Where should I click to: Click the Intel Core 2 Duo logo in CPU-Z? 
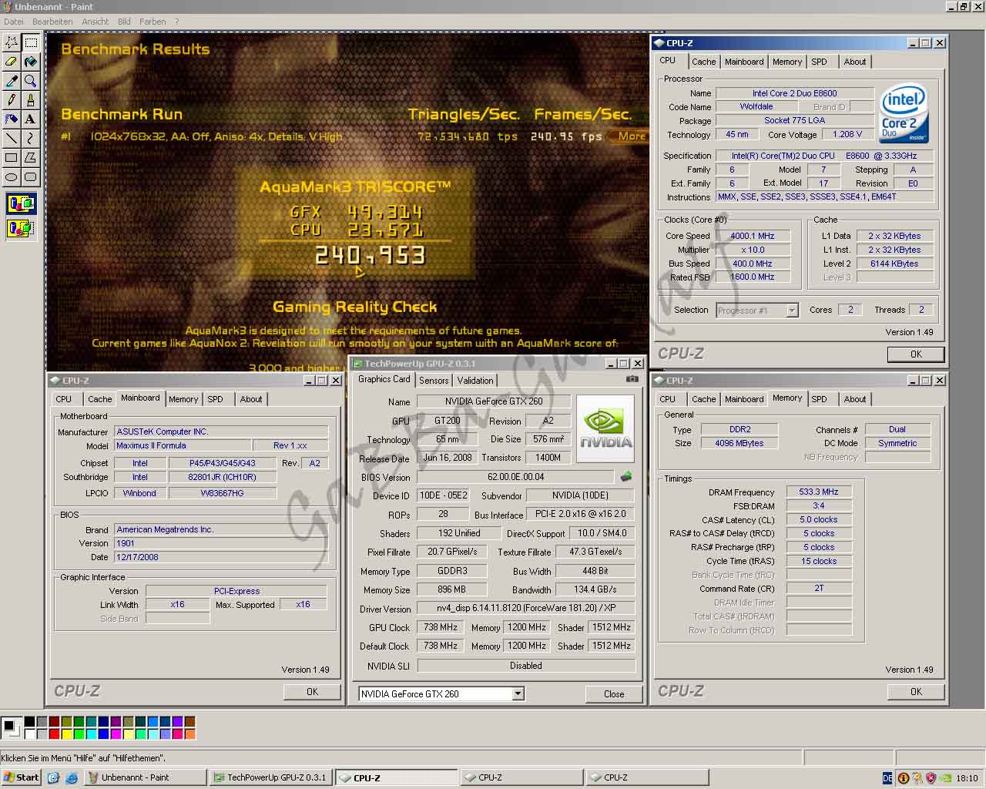[904, 113]
